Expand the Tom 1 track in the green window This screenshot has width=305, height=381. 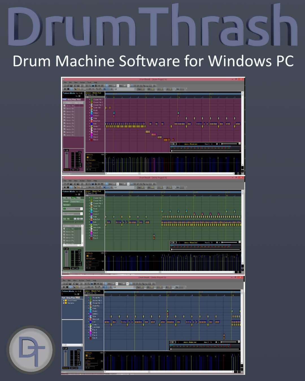pyautogui.click(x=90, y=230)
